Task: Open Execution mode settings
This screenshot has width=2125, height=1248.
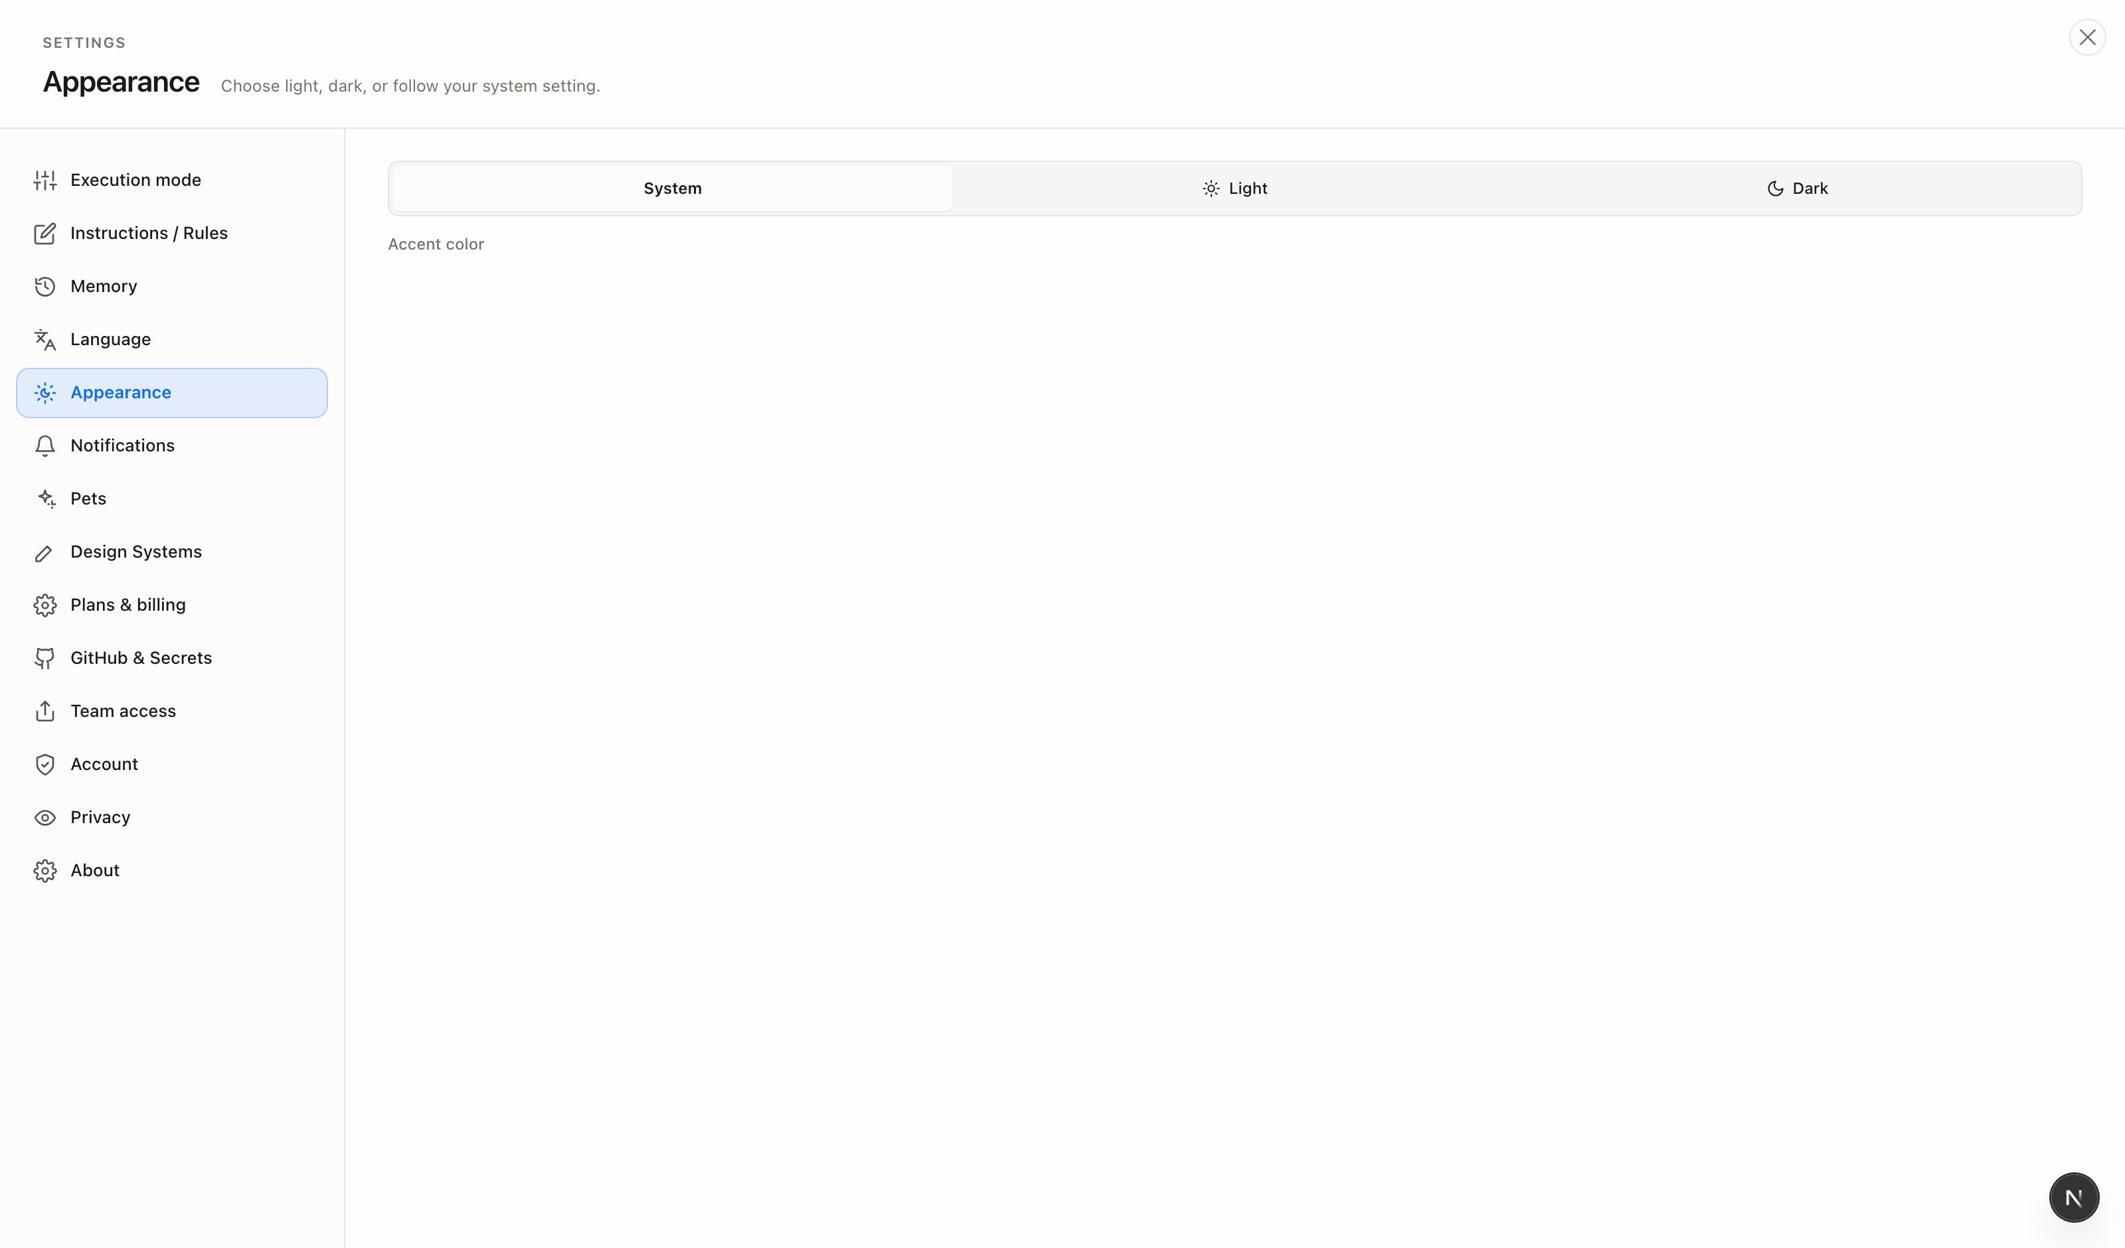Action: pos(172,181)
